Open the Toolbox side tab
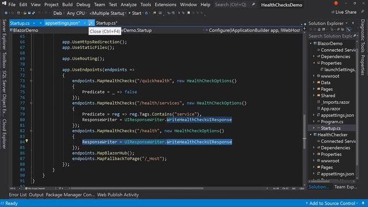This screenshot has width=368, height=207. [4, 60]
